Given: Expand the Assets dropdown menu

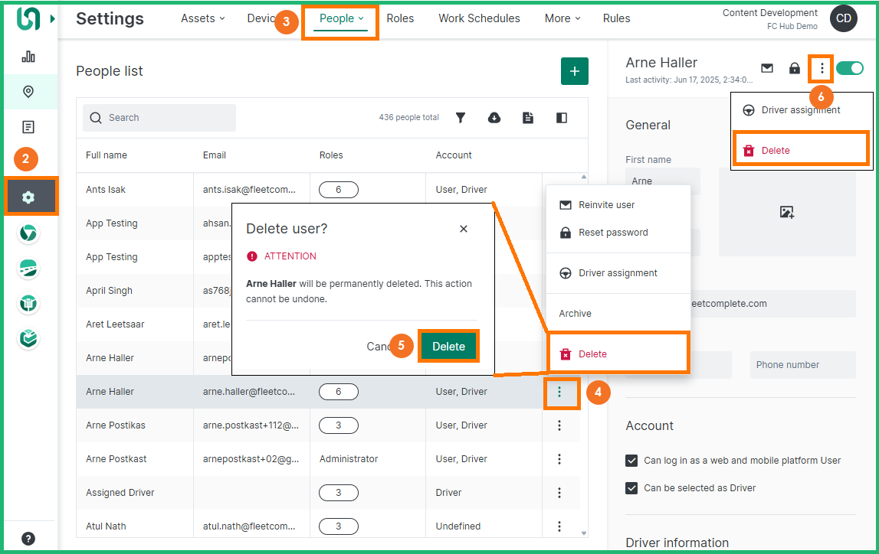Looking at the screenshot, I should tap(202, 18).
